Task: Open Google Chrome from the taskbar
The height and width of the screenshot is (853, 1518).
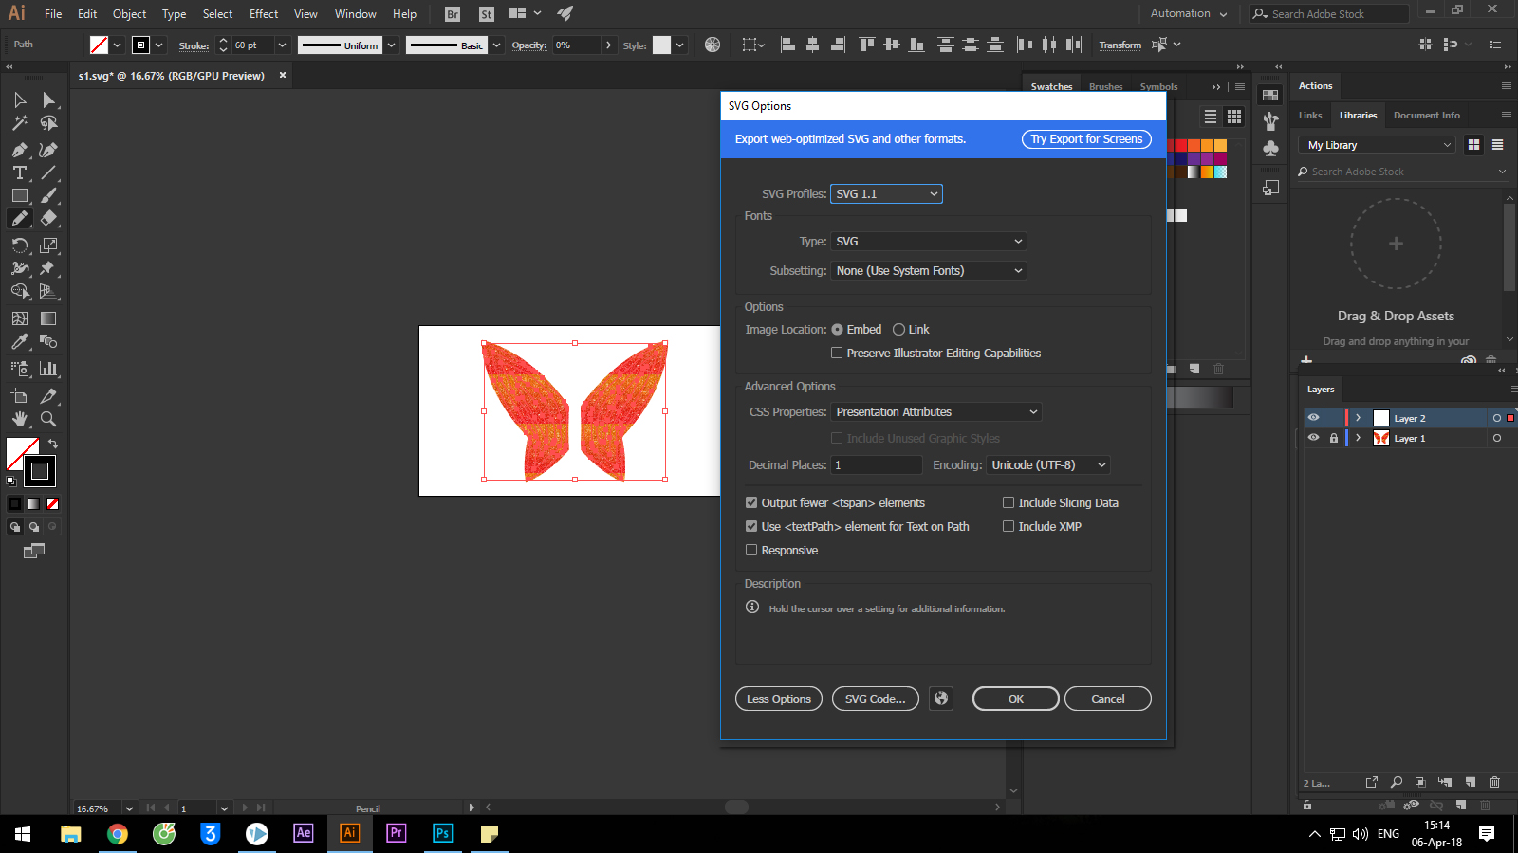Action: tap(118, 833)
